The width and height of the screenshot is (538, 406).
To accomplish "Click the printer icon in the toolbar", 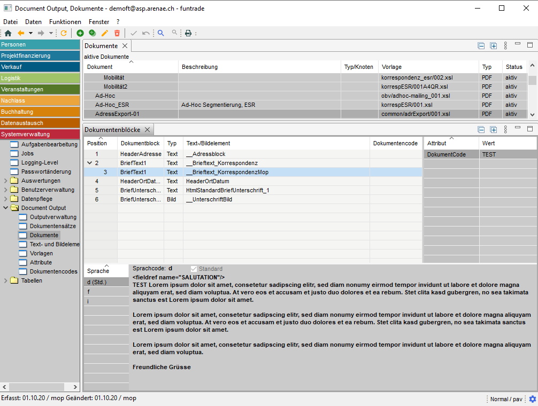I will (x=188, y=33).
